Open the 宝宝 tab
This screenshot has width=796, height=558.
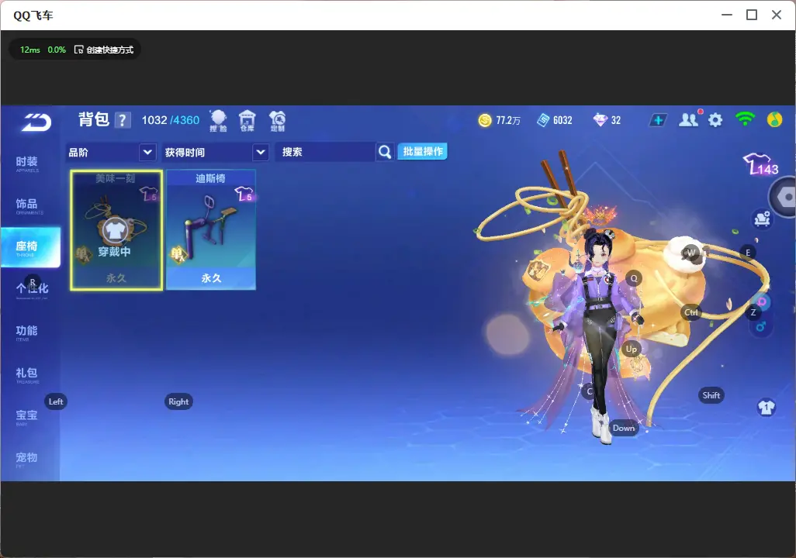coord(27,416)
